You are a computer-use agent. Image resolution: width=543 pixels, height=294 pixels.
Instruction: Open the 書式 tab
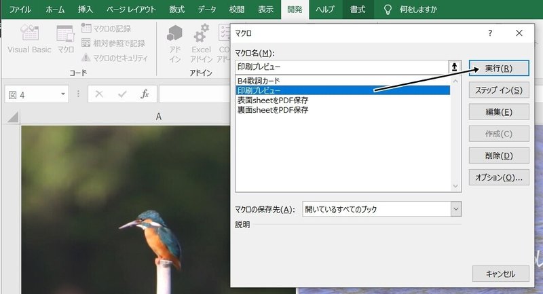[358, 10]
